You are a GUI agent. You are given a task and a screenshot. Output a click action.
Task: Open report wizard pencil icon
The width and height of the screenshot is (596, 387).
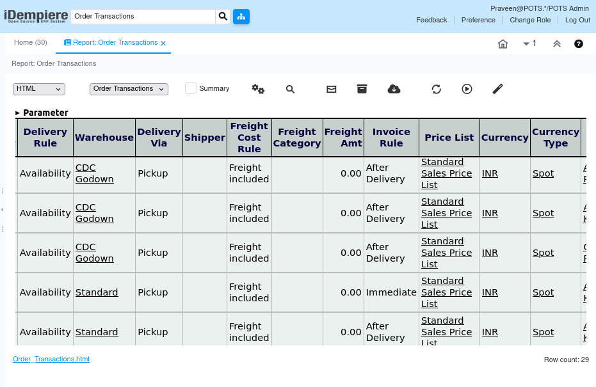(x=497, y=89)
